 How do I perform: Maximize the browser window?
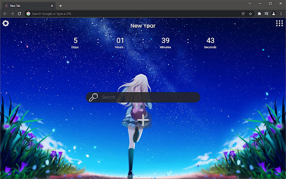click(270, 4)
